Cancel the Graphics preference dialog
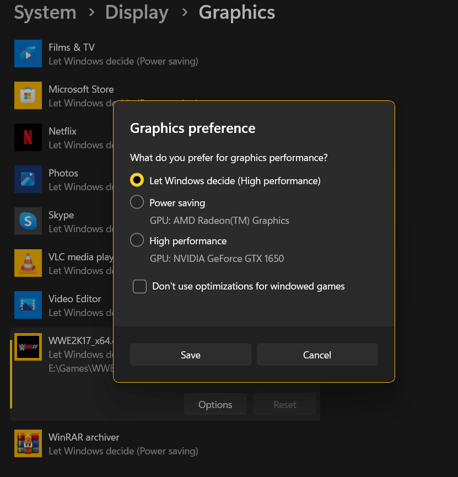The height and width of the screenshot is (477, 458). (x=317, y=355)
